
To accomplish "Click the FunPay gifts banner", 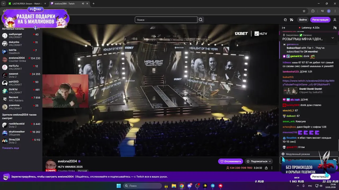I will click(x=35, y=18).
